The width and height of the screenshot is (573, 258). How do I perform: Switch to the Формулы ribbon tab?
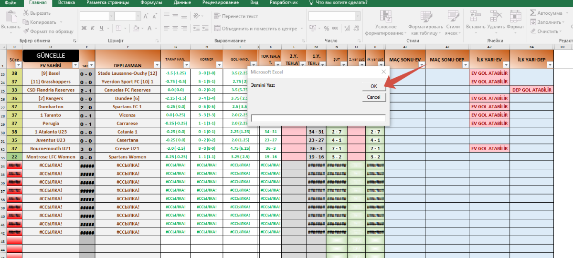(150, 2)
